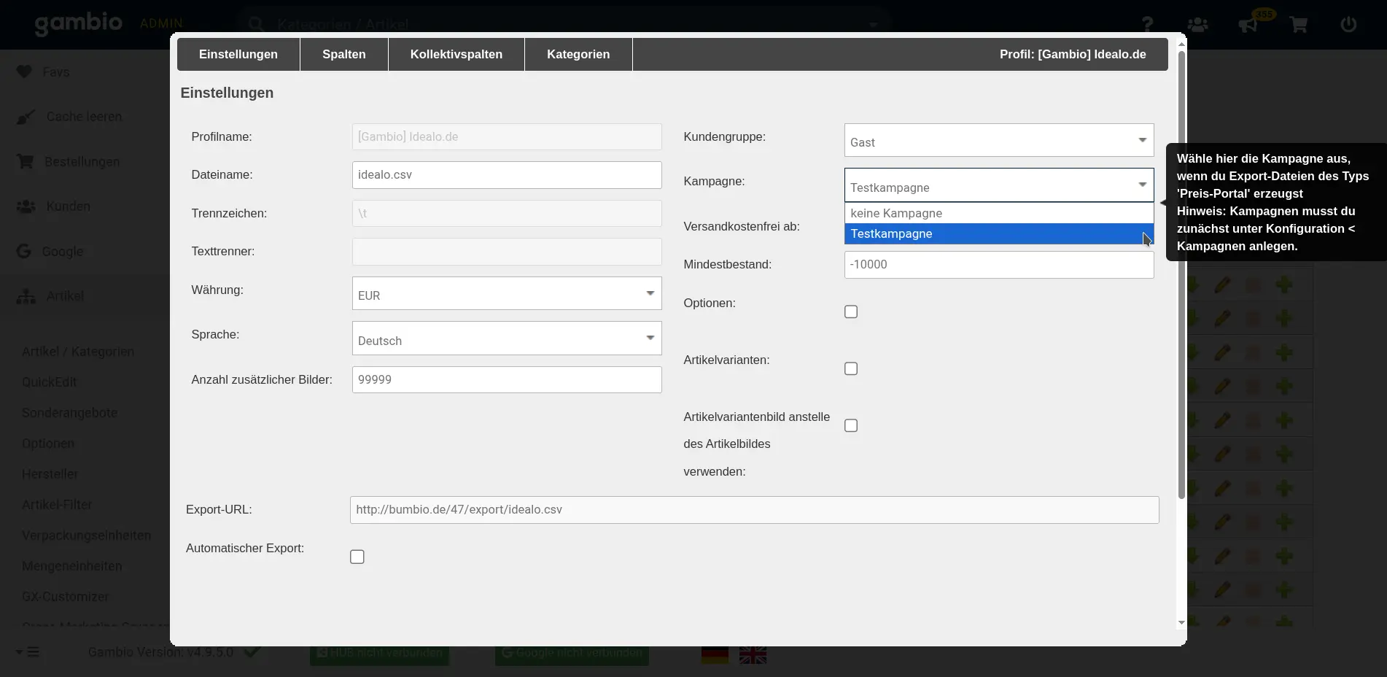Click the German flag language icon

tap(715, 654)
